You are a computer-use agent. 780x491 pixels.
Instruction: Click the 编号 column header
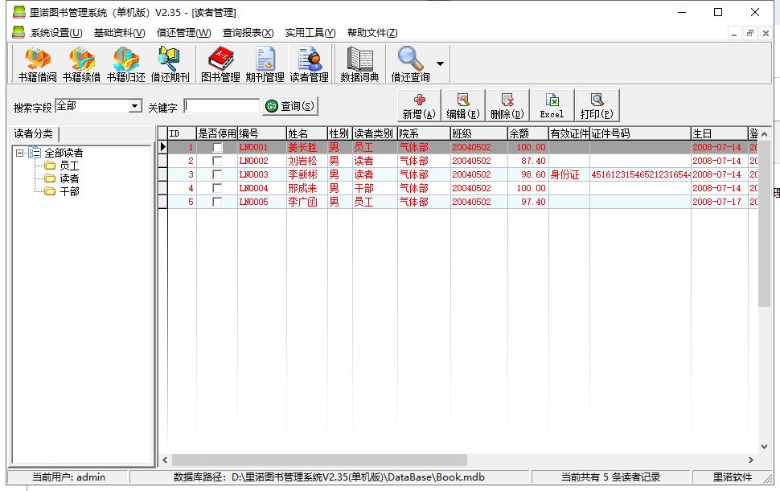pyautogui.click(x=262, y=133)
